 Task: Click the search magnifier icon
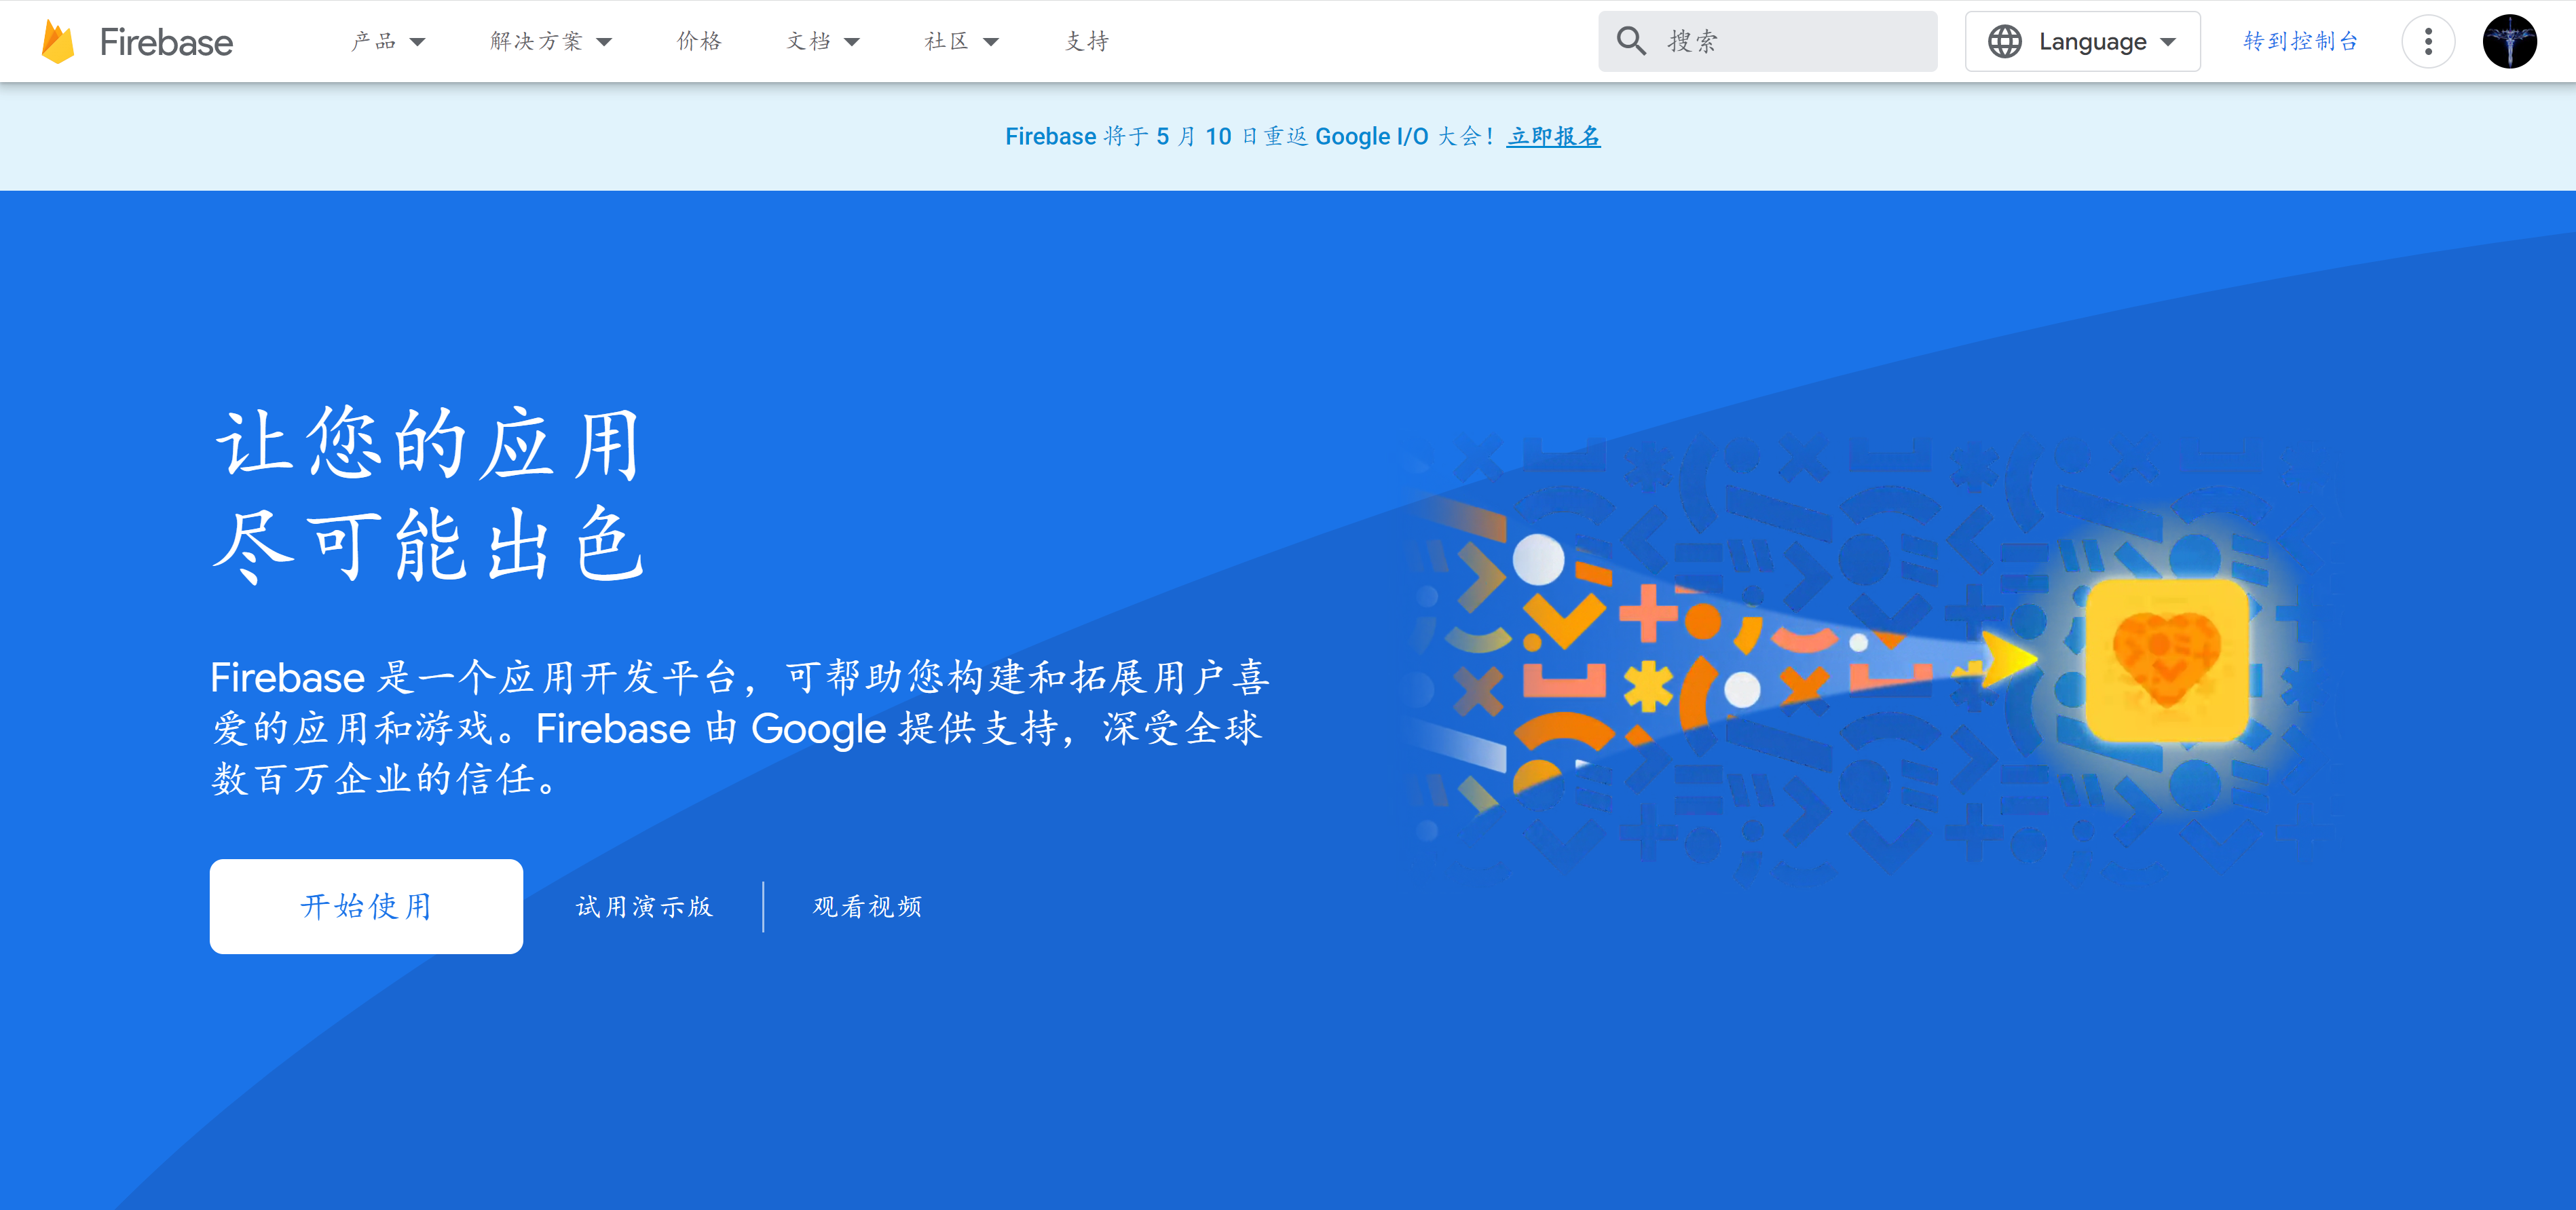1630,41
